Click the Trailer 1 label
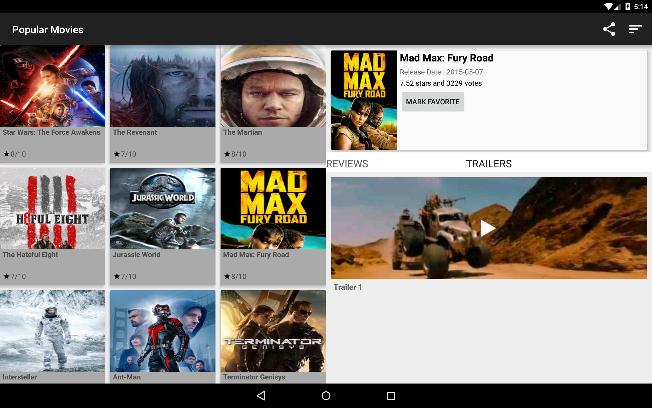Image resolution: width=652 pixels, height=408 pixels. 348,287
